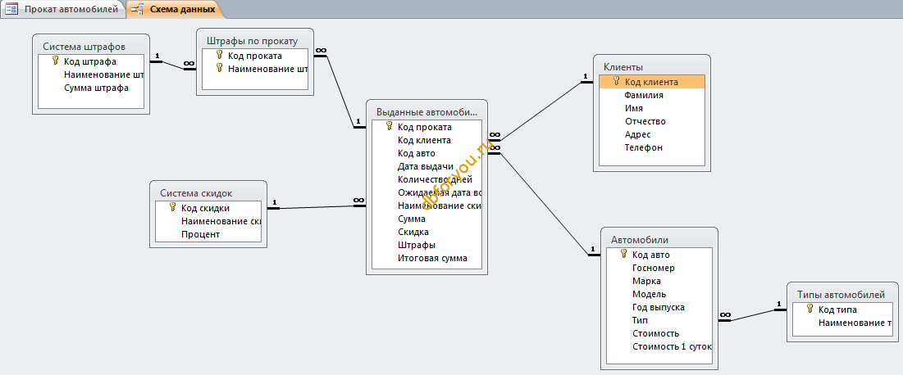Select Год выпуска field
Screen dimensions: 903x375
click(x=659, y=308)
